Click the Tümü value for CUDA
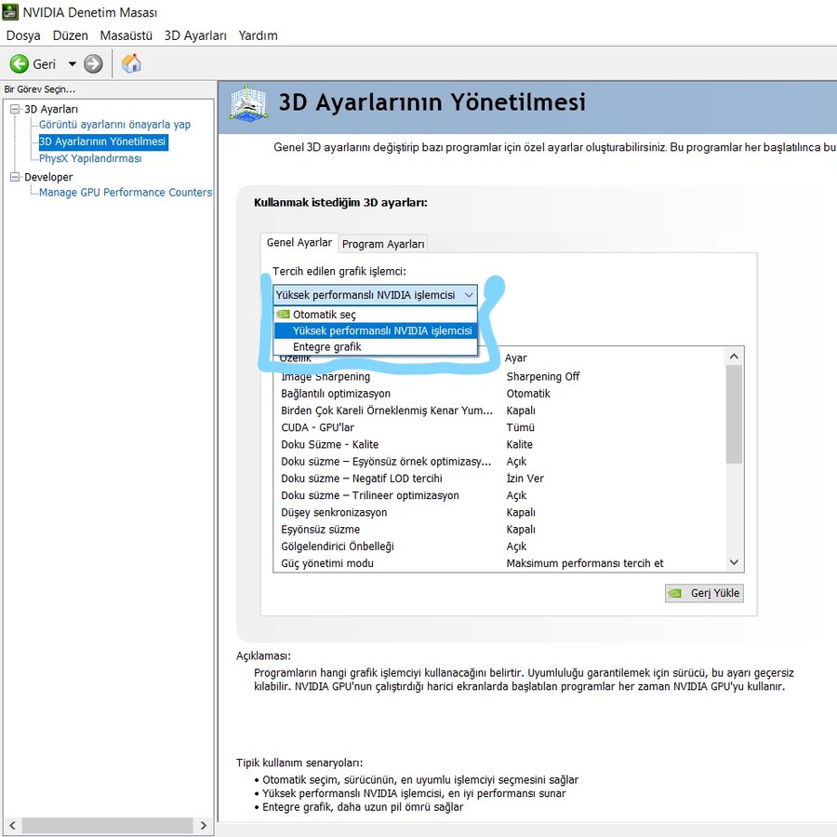This screenshot has height=837, width=837. (521, 427)
